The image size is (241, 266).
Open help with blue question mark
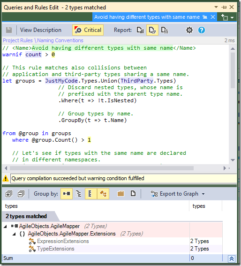tap(202, 30)
